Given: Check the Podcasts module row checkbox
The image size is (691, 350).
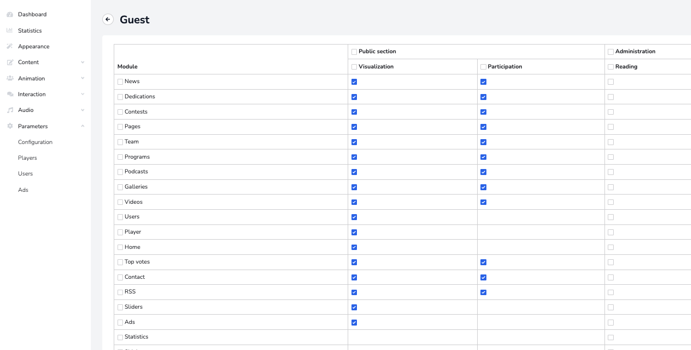Looking at the screenshot, I should [120, 172].
